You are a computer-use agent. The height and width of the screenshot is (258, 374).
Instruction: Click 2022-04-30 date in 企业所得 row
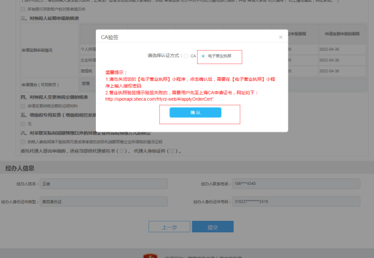pyautogui.click(x=329, y=60)
